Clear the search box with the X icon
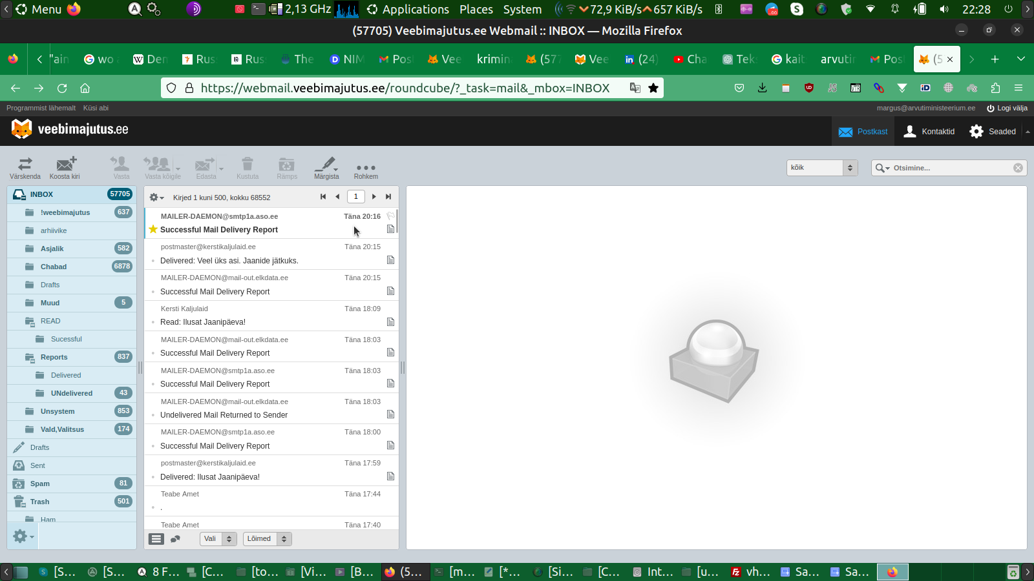The height and width of the screenshot is (581, 1034). click(x=1018, y=168)
